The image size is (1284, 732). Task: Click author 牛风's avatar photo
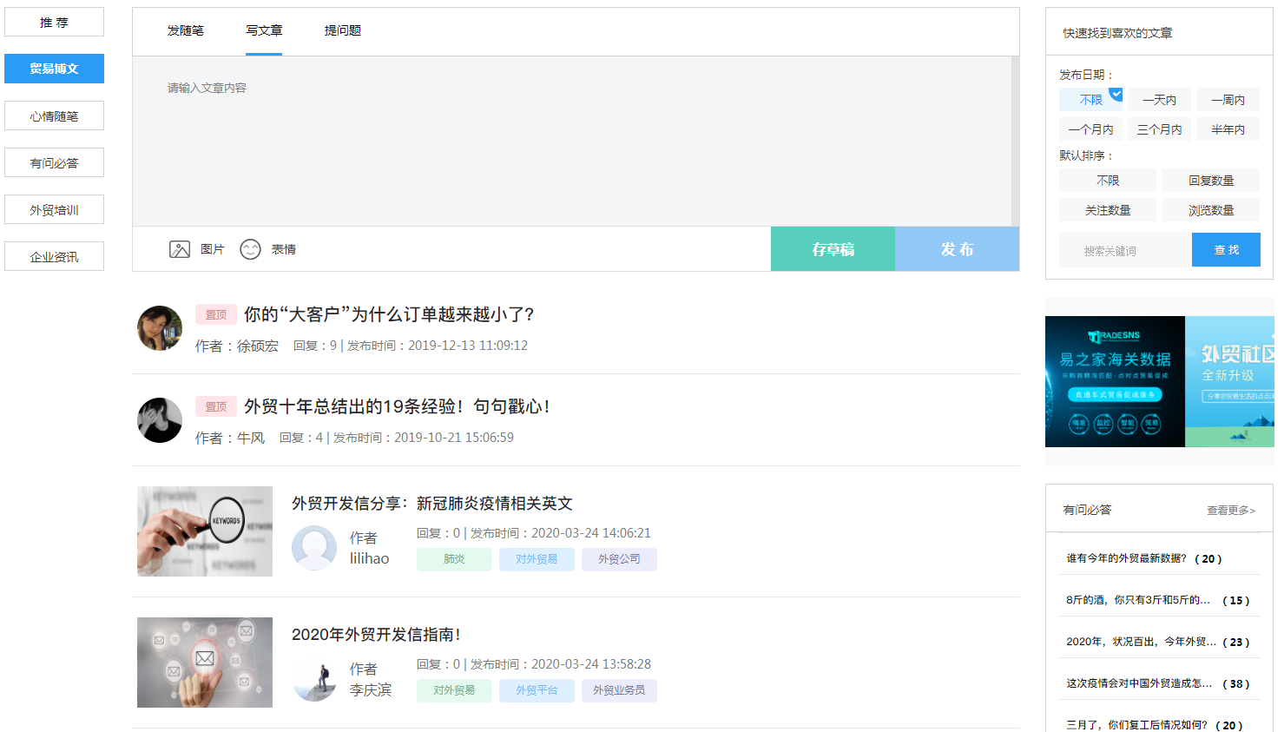160,420
